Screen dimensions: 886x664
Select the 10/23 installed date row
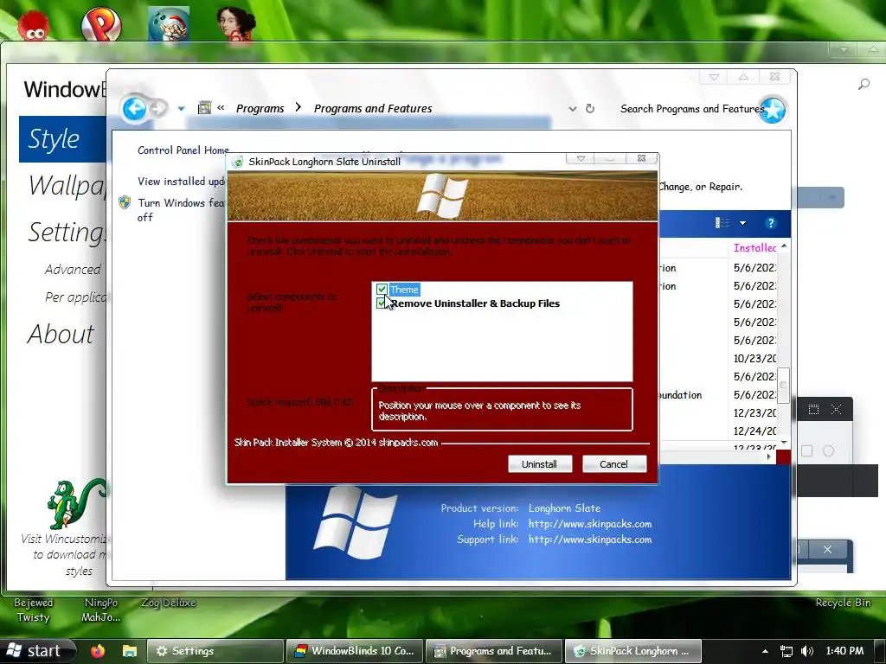(754, 359)
